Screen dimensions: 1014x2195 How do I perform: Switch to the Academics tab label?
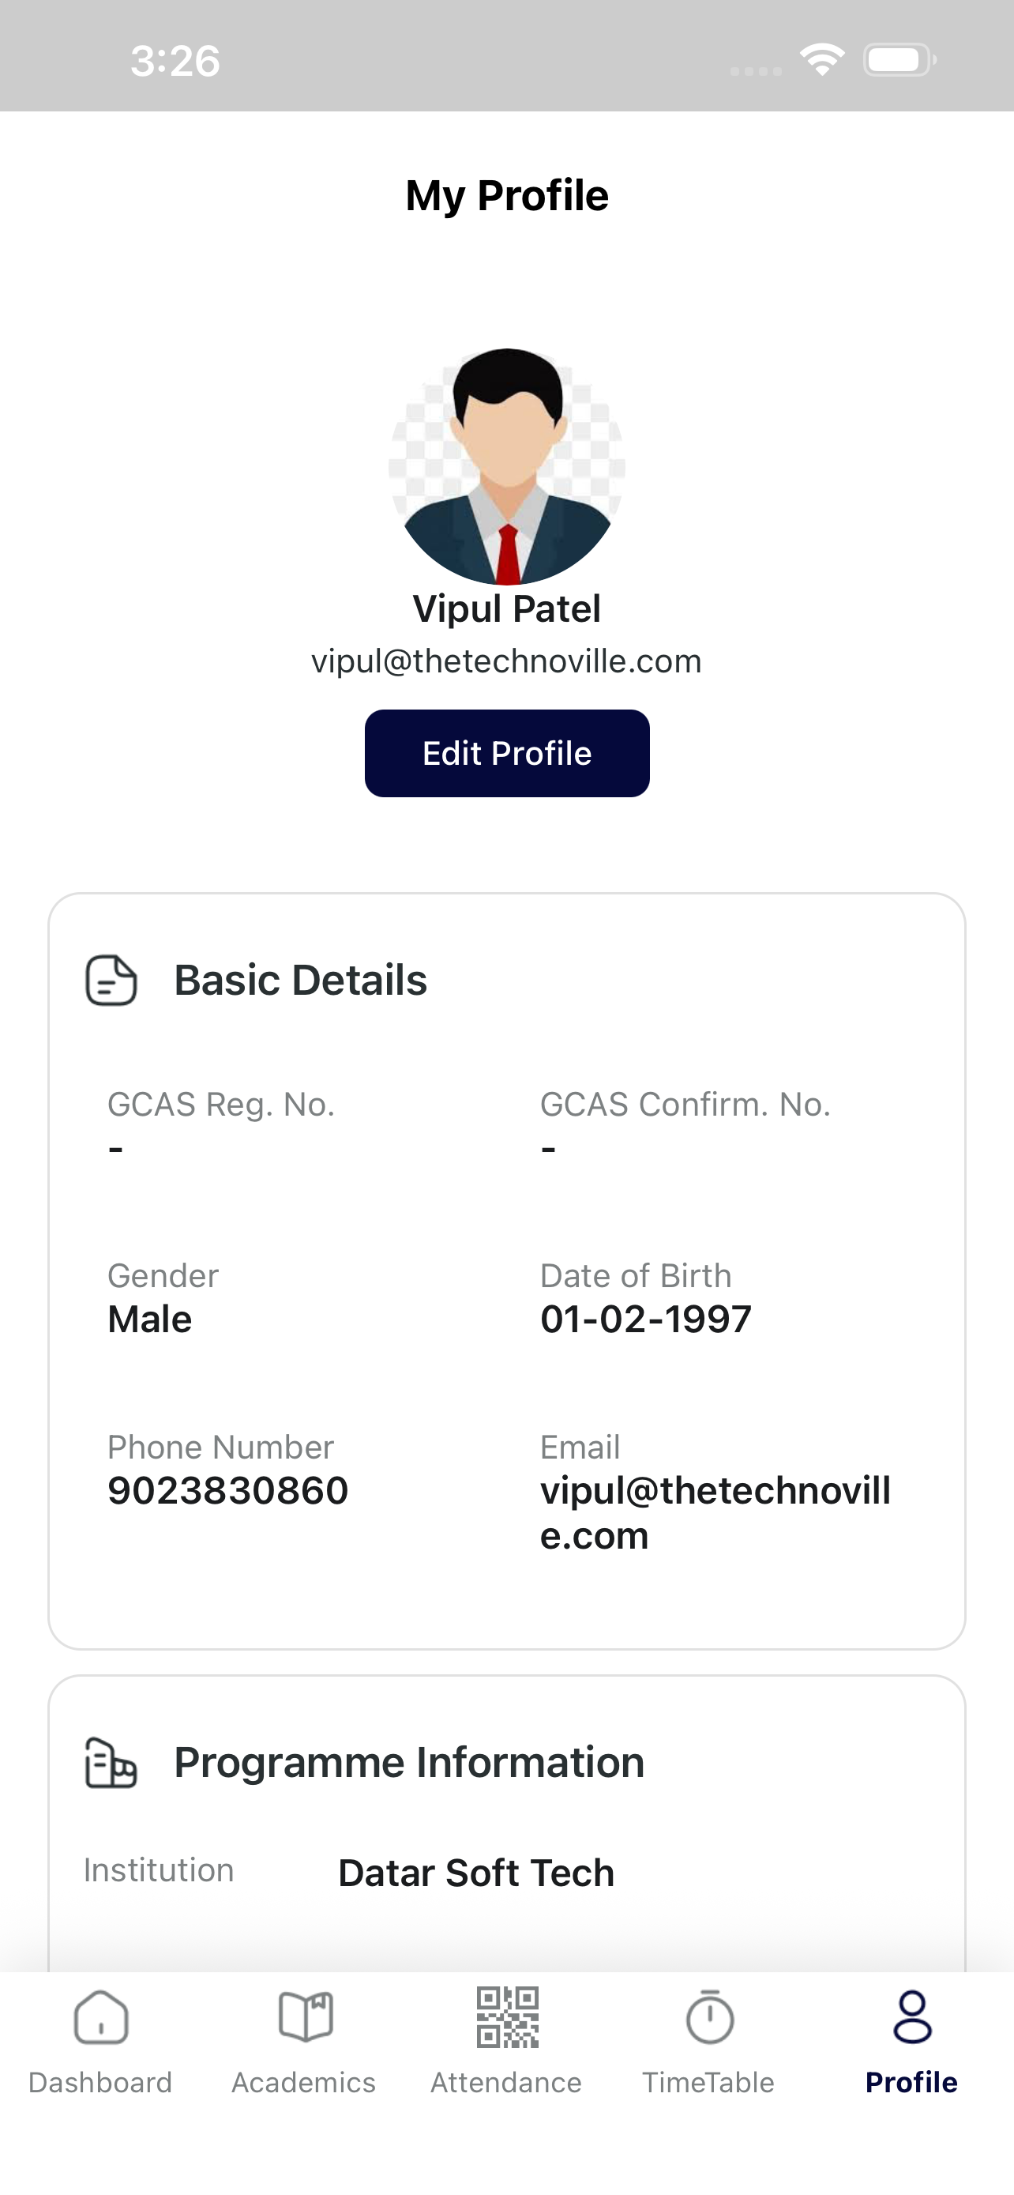pyautogui.click(x=304, y=2083)
